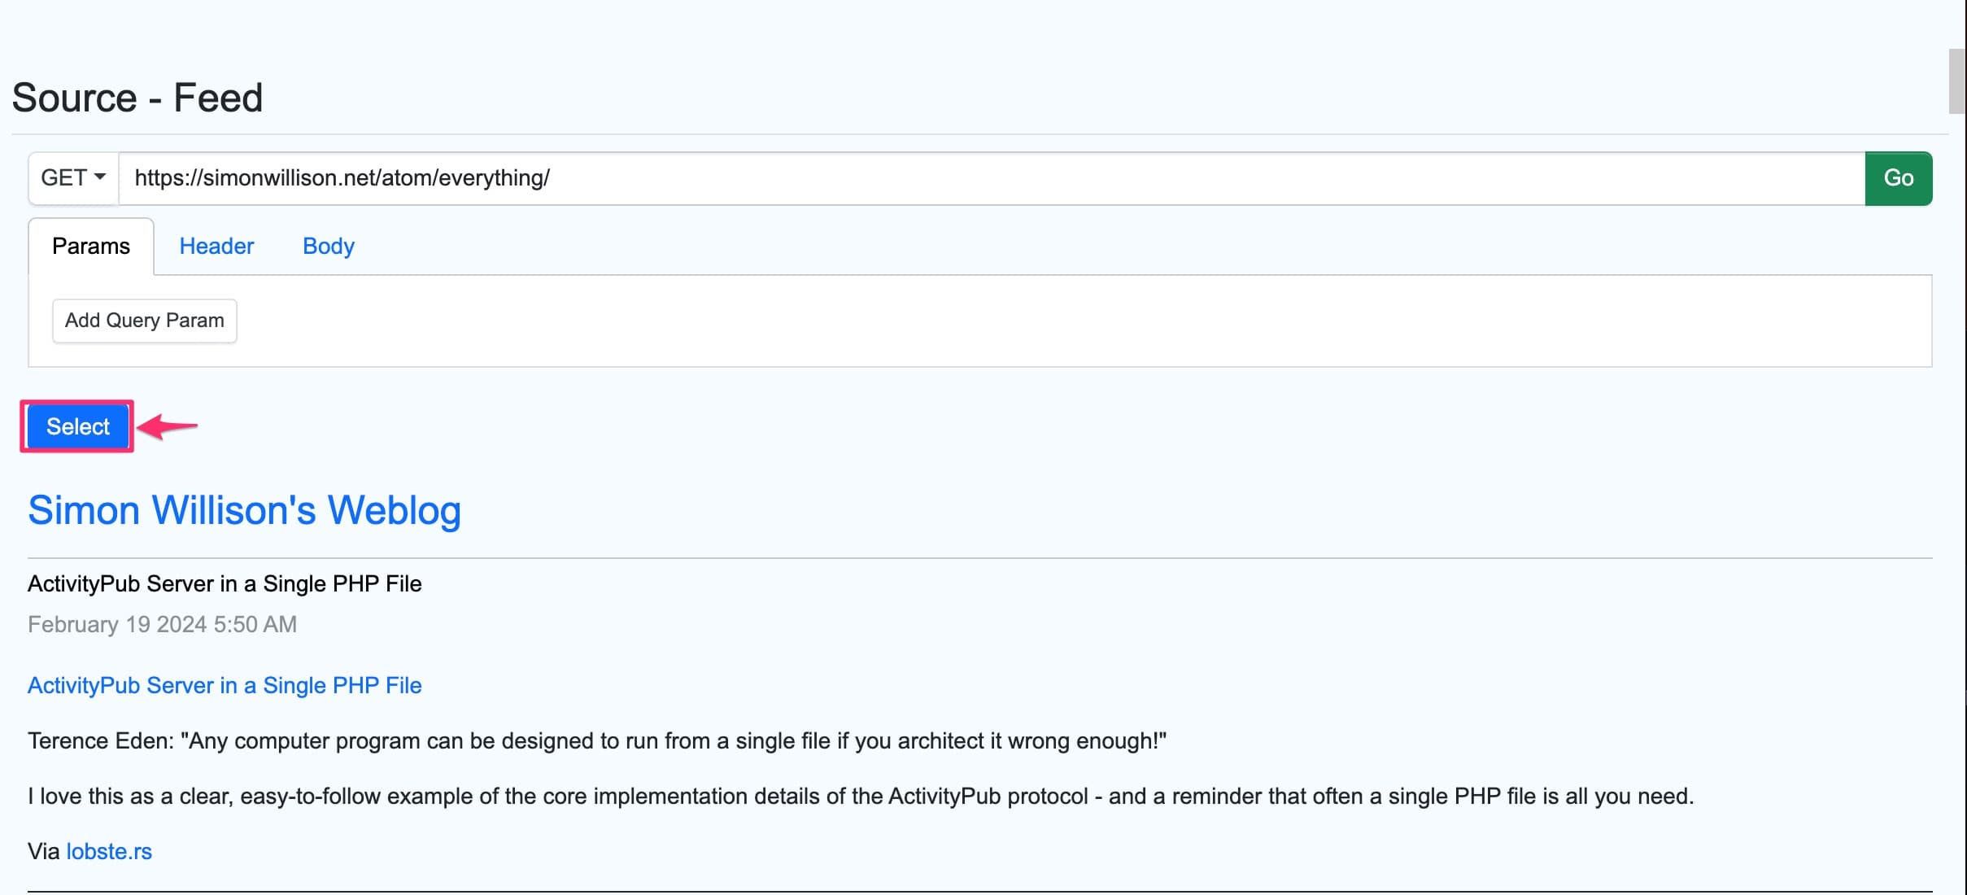
Task: Click the green Go button
Action: 1899,178
